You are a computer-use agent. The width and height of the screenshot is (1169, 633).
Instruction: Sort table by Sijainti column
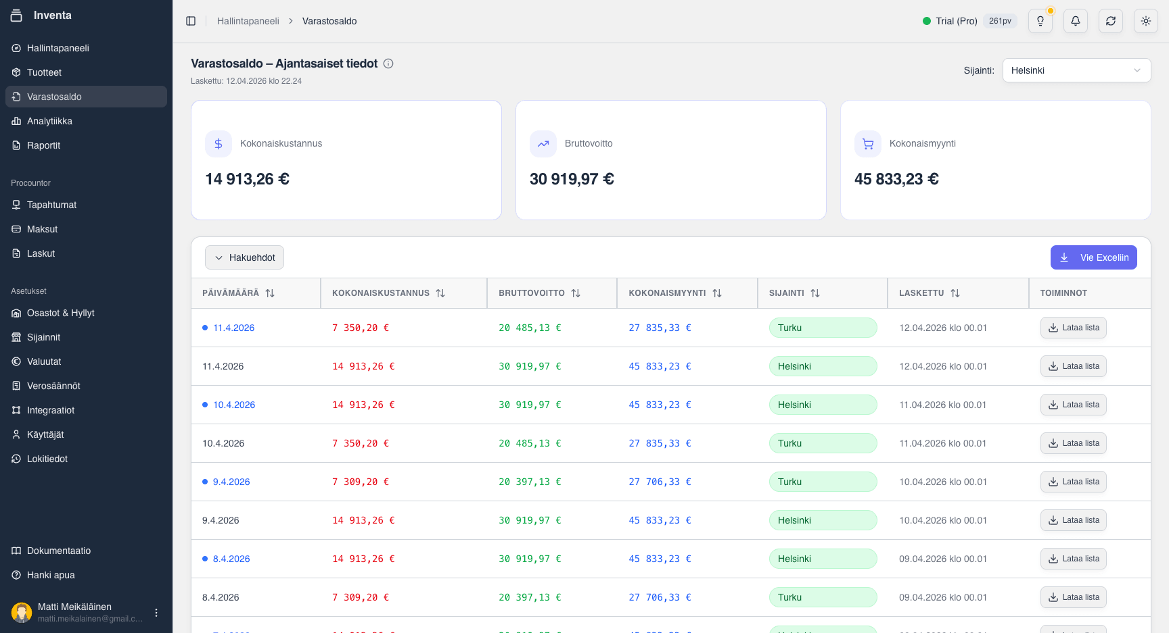coord(815,293)
